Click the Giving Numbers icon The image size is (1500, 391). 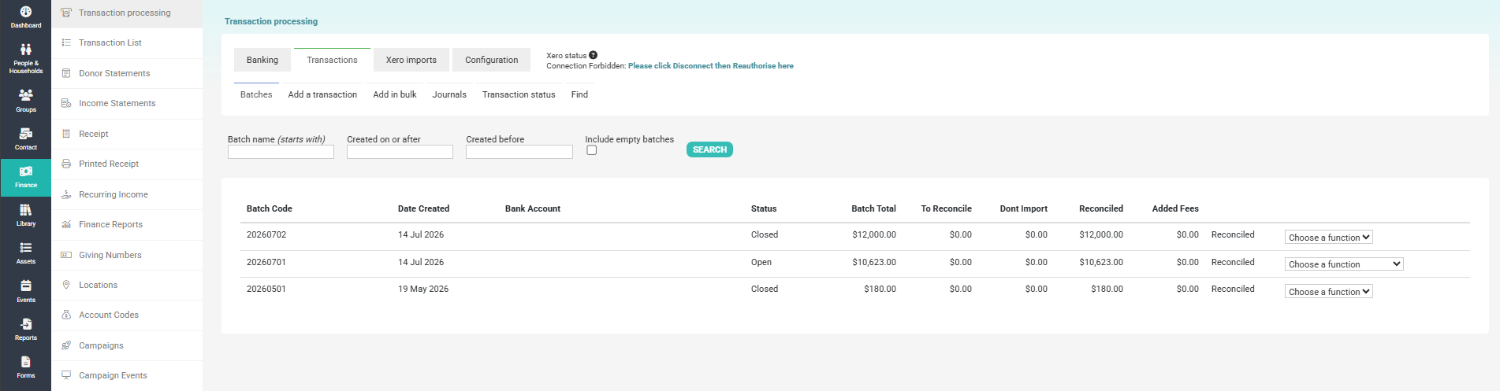click(x=66, y=255)
